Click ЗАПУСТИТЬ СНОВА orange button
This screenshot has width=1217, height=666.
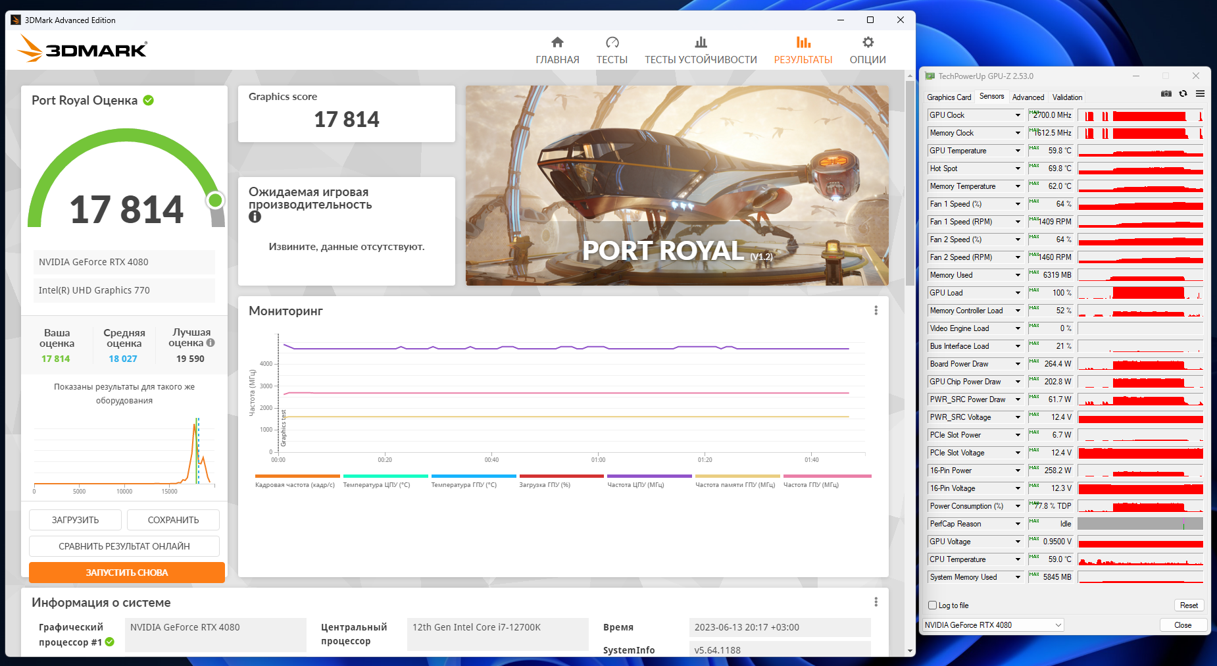click(127, 573)
